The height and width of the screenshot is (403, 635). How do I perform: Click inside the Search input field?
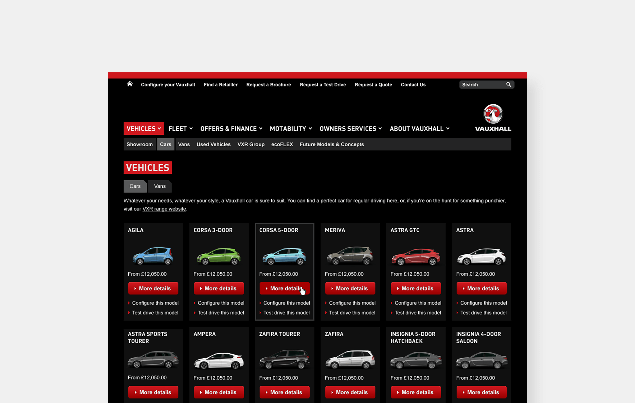pyautogui.click(x=481, y=84)
